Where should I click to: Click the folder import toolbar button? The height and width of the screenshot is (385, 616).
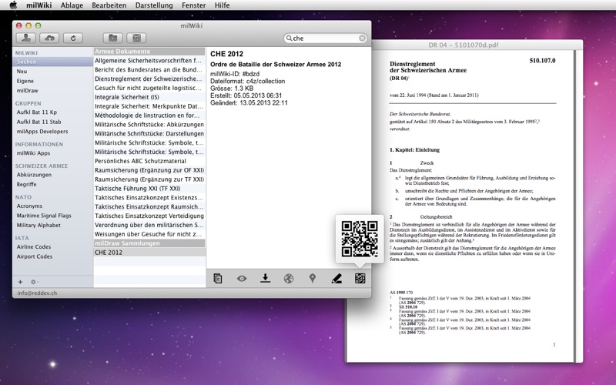click(112, 38)
